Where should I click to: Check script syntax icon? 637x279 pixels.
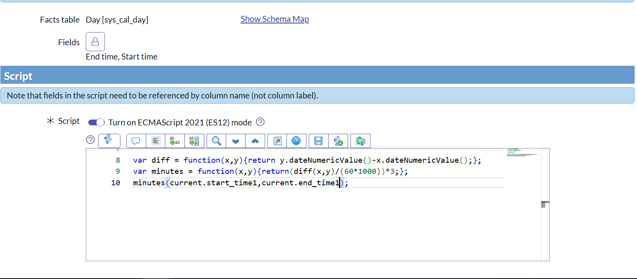(338, 141)
